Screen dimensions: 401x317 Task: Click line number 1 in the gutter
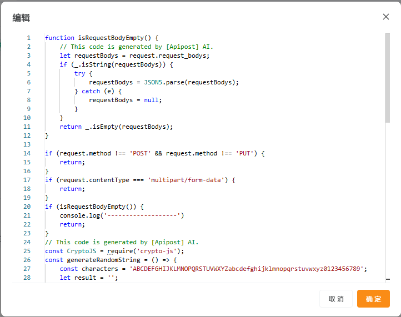point(28,38)
